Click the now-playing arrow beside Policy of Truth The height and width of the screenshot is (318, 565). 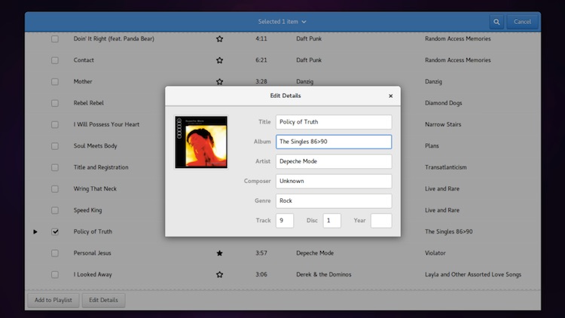35,232
